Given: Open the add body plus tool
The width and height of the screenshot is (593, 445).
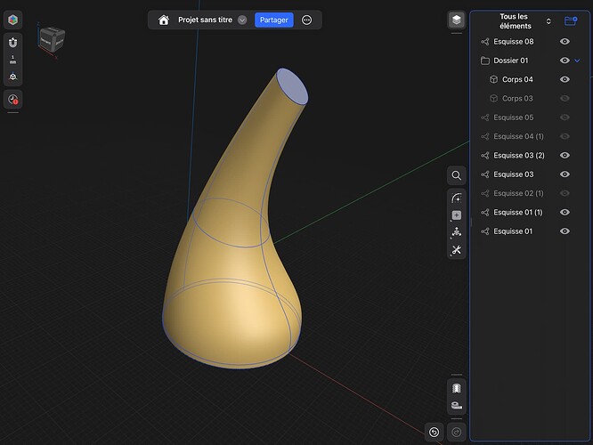Looking at the screenshot, I should [457, 215].
